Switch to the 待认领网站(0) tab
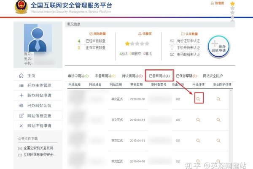This screenshot has width=253, height=169. pos(132,76)
